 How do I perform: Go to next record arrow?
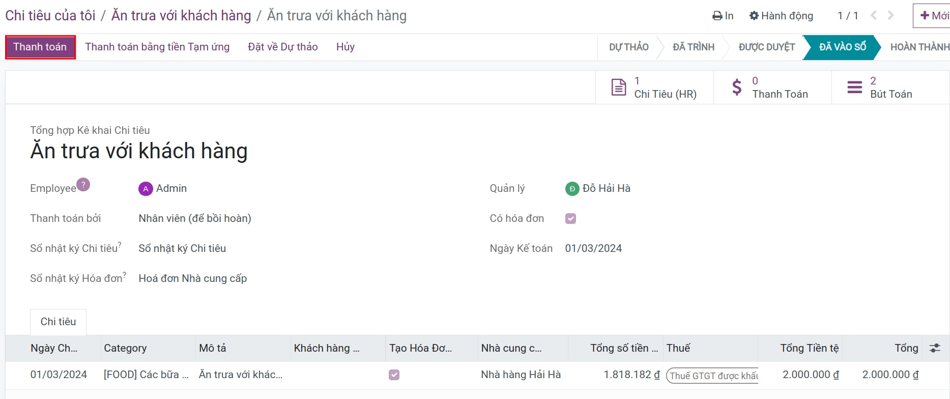(891, 16)
